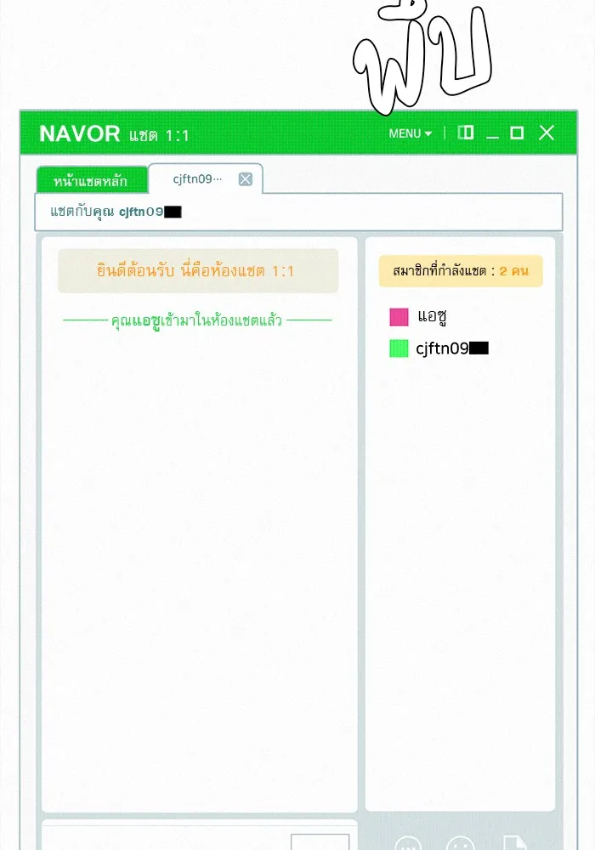This screenshot has height=850, width=595.
Task: Click the green status square next to cjftn09
Action: pos(399,348)
